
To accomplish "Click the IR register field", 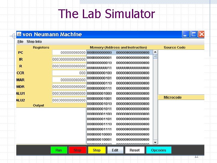I will 69,59.
